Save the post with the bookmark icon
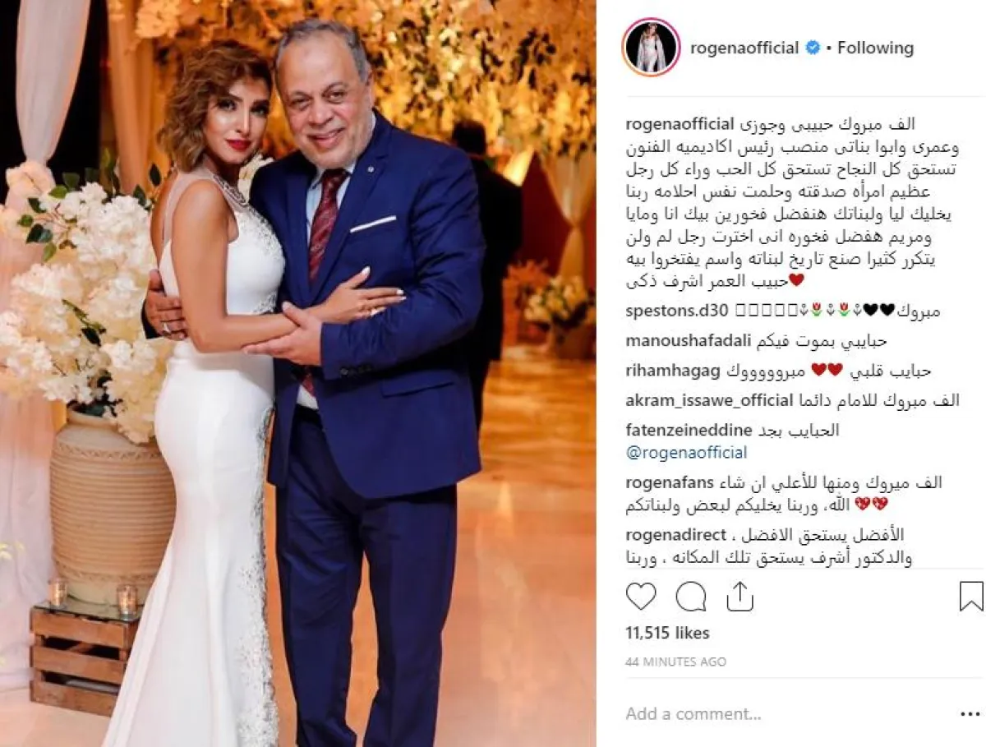The image size is (986, 747). click(971, 596)
